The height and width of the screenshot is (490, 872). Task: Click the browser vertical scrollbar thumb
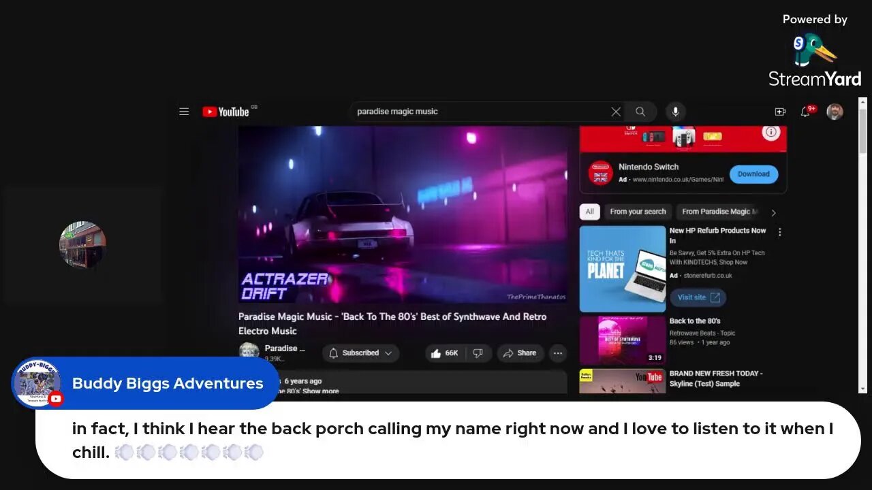click(862, 131)
